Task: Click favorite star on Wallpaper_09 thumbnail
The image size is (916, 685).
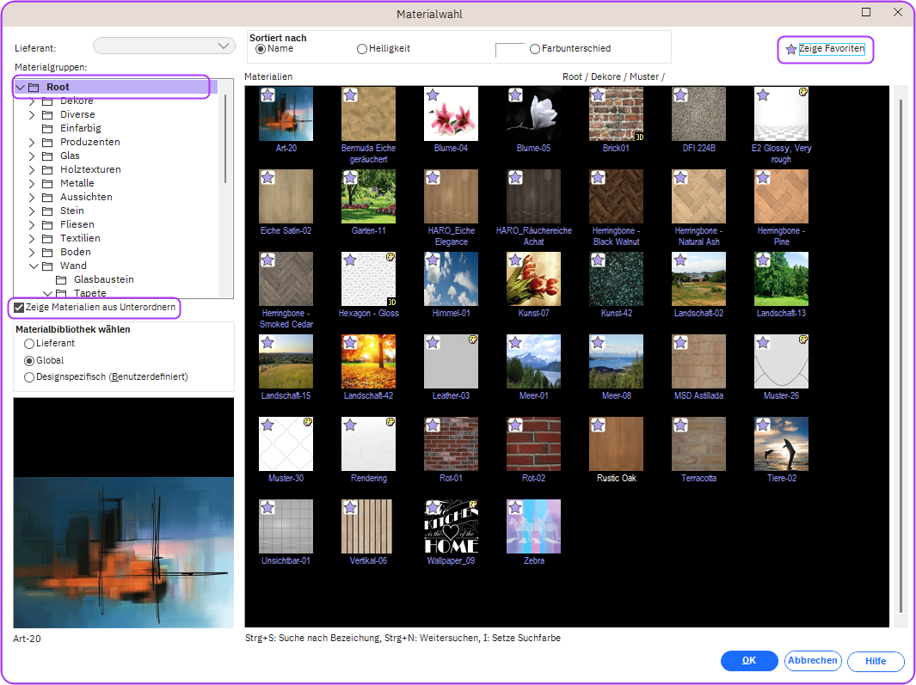Action: (433, 508)
